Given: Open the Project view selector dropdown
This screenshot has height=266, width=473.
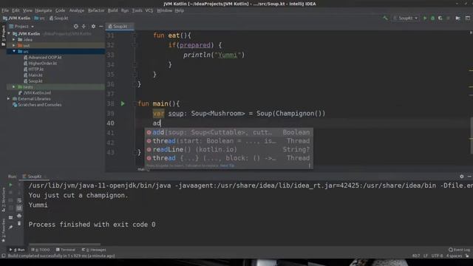Looking at the screenshot, I should point(21,27).
